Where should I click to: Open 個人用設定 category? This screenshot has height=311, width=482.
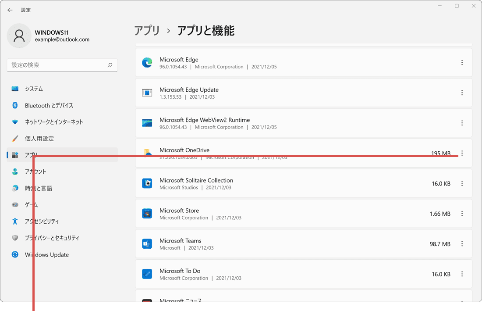[x=62, y=139]
